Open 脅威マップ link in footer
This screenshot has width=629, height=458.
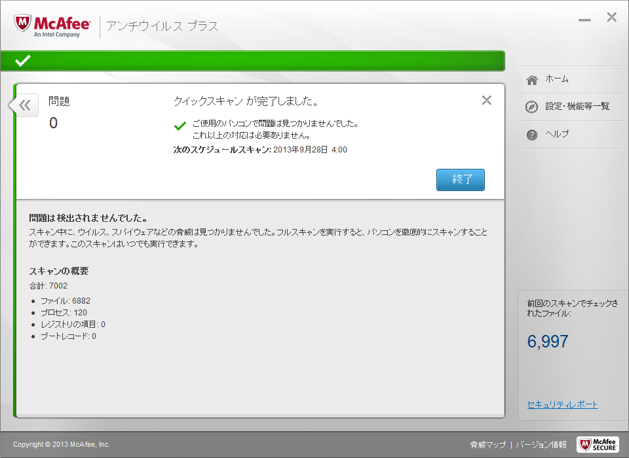click(487, 444)
